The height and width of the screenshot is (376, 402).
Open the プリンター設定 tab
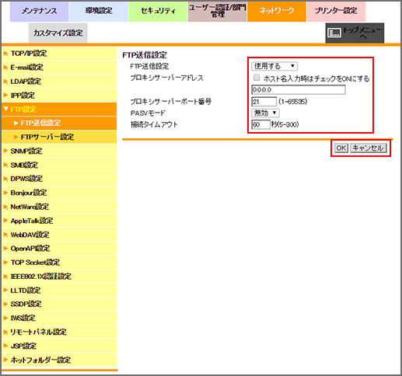[336, 11]
